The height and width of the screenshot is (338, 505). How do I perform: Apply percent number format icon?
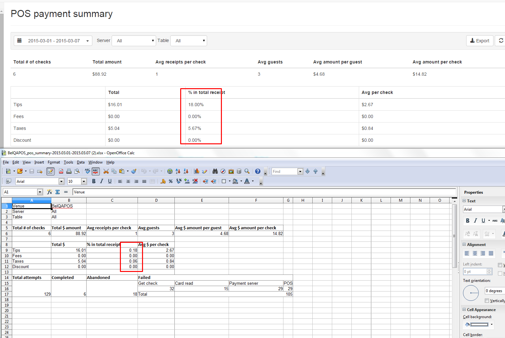(x=171, y=182)
